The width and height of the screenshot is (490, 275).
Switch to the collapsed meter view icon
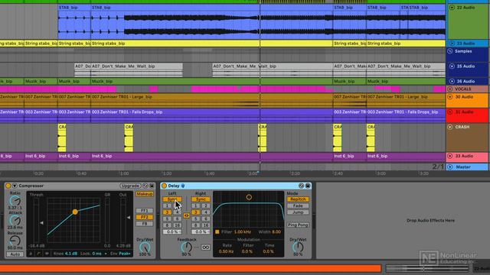(x=31, y=254)
